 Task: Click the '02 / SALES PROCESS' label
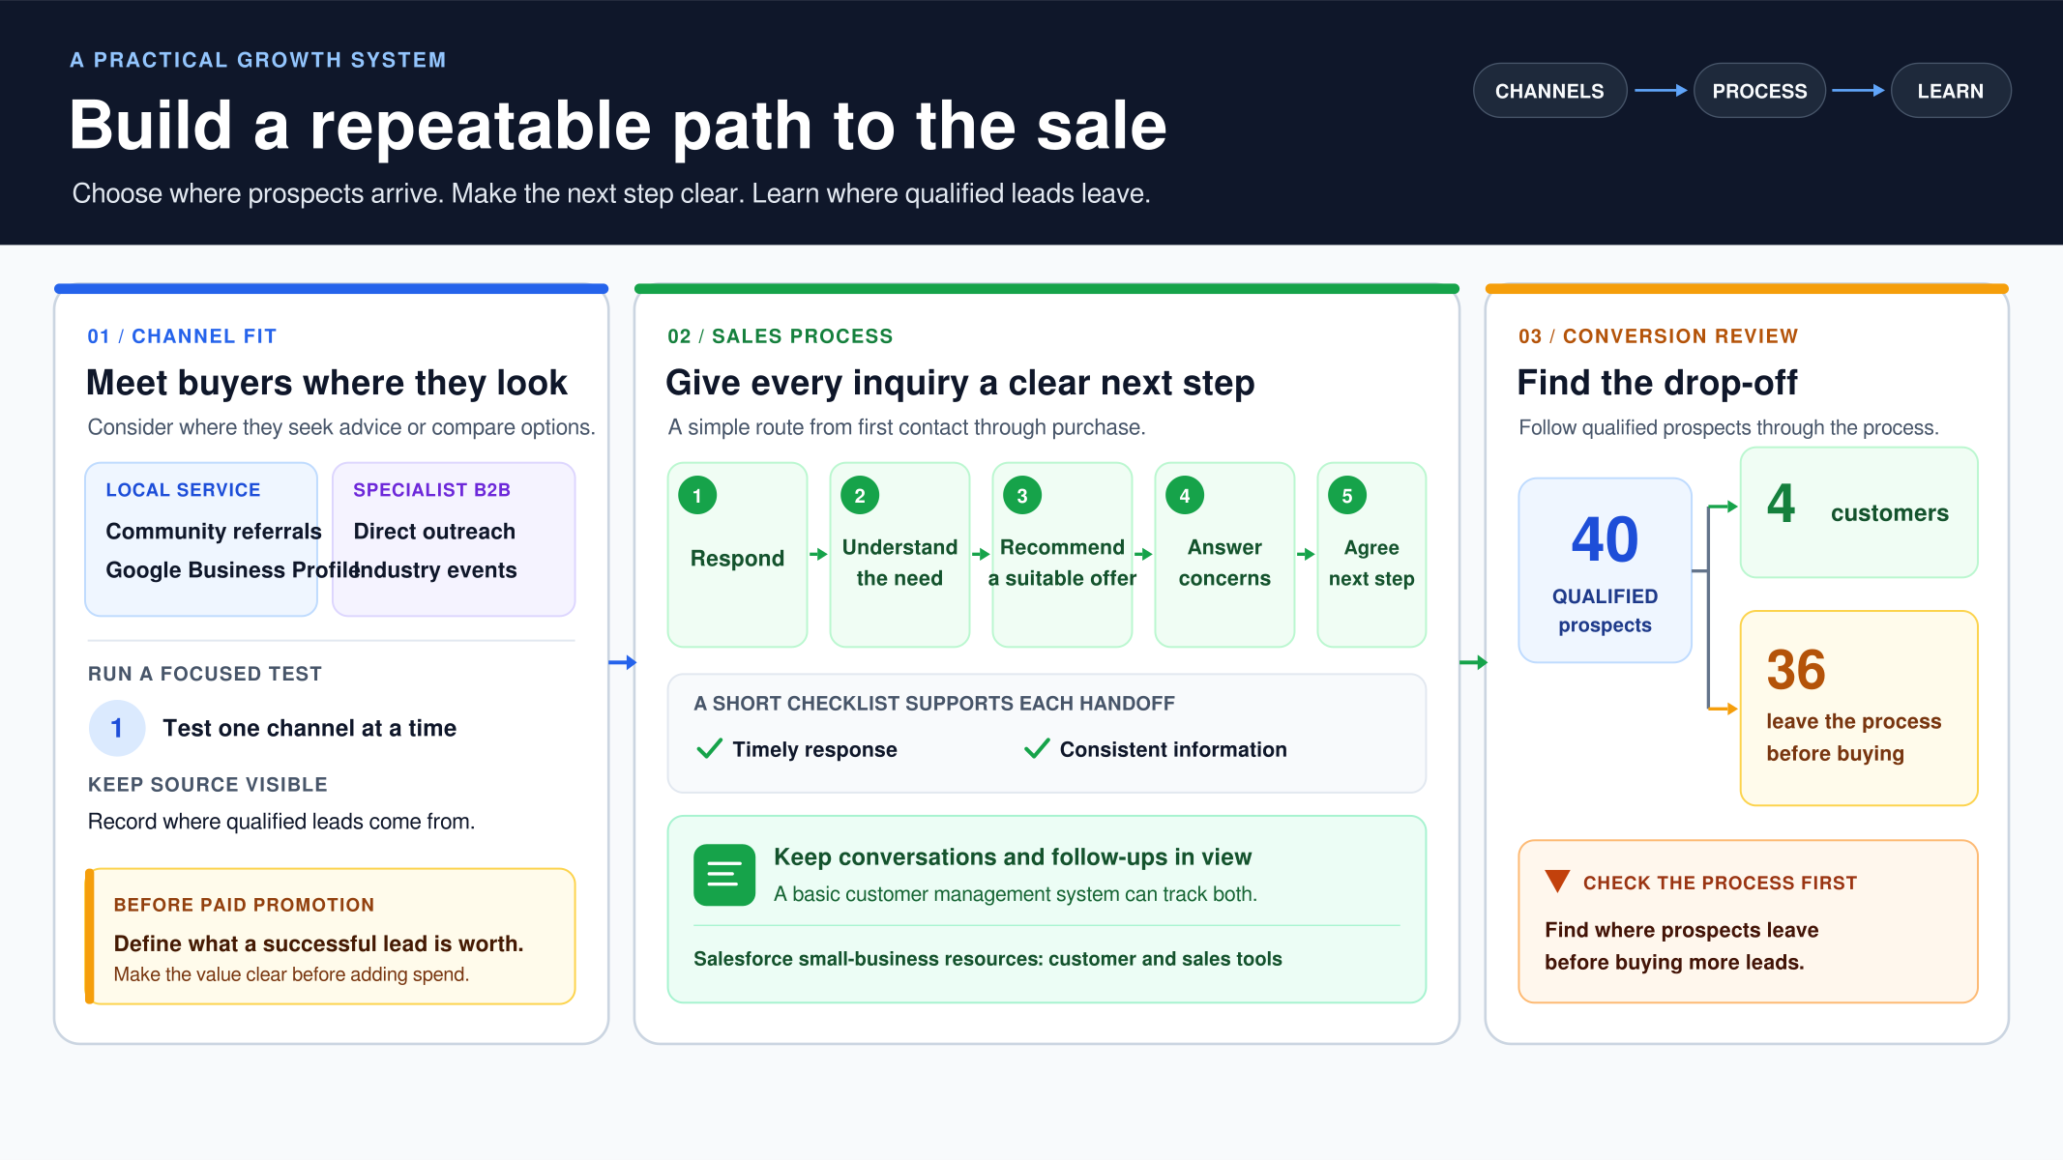[x=781, y=336]
